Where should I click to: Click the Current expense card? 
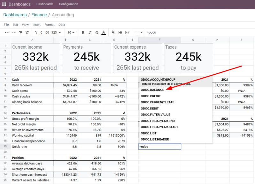138,58
